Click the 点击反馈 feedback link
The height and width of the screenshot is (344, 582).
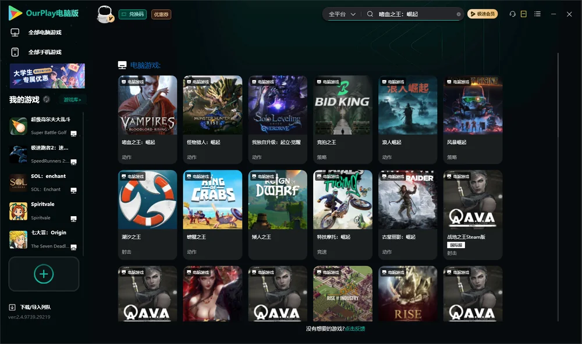pos(355,328)
